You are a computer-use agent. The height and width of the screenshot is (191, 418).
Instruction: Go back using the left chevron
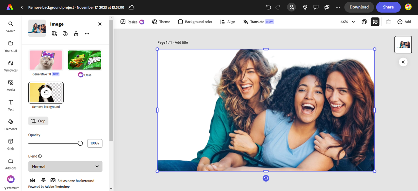point(22,7)
